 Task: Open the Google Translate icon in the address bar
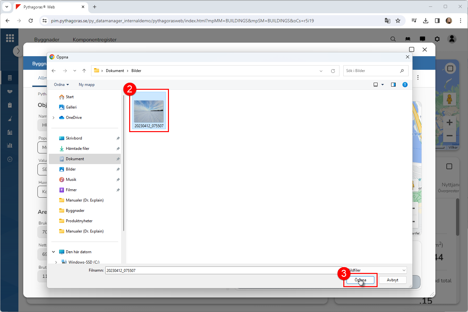(387, 21)
